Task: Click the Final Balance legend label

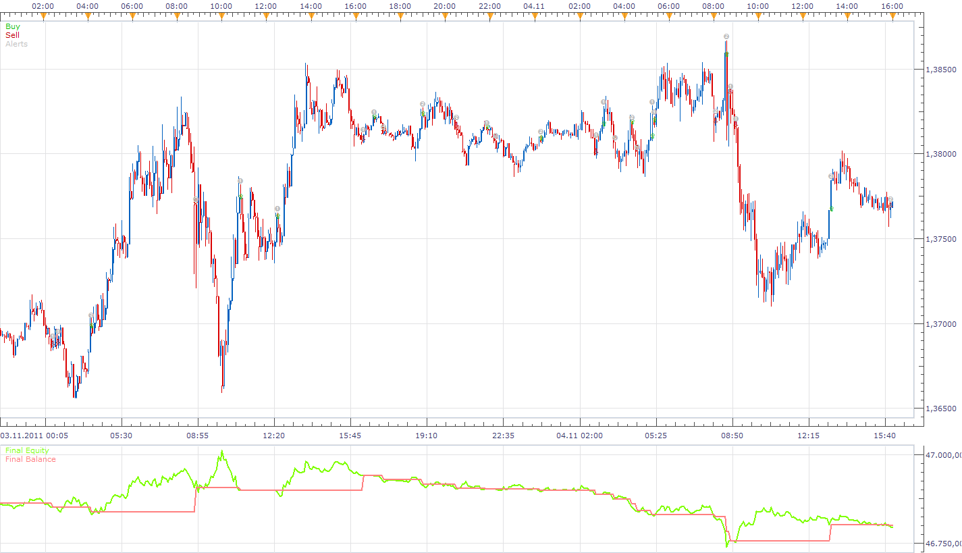Action: [x=30, y=459]
